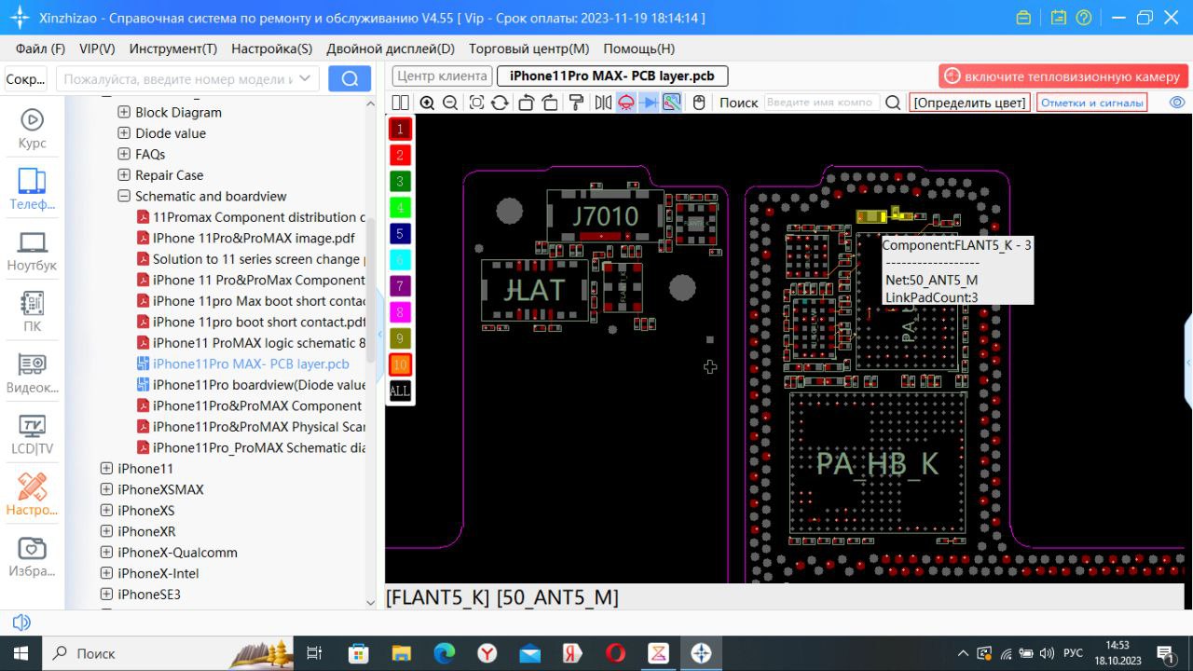The width and height of the screenshot is (1193, 671).
Task: Rotate board left using toolbar icon
Action: [x=526, y=103]
